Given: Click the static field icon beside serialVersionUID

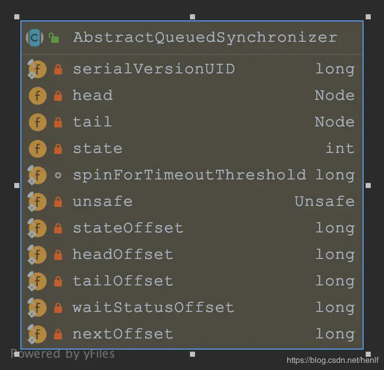Looking at the screenshot, I should [x=37, y=69].
